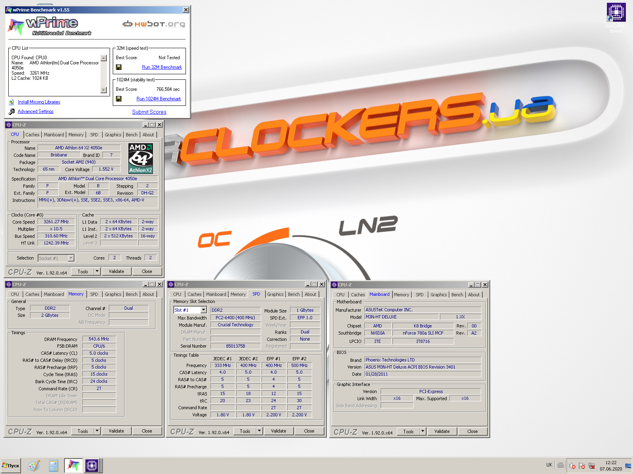This screenshot has width=633, height=474.
Task: Click Close button in the Memory CPU-Z window
Action: [147, 431]
